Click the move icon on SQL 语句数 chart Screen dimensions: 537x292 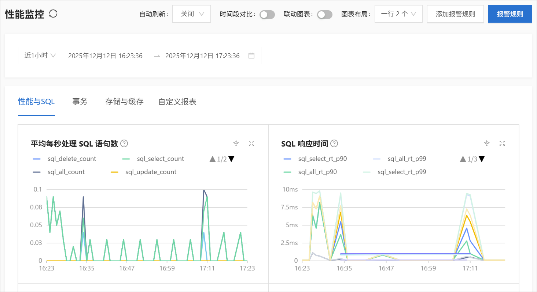tap(236, 143)
